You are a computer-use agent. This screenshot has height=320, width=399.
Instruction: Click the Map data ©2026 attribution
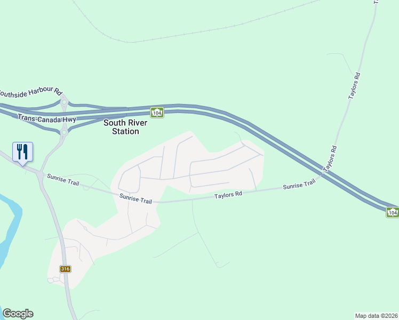point(377,316)
